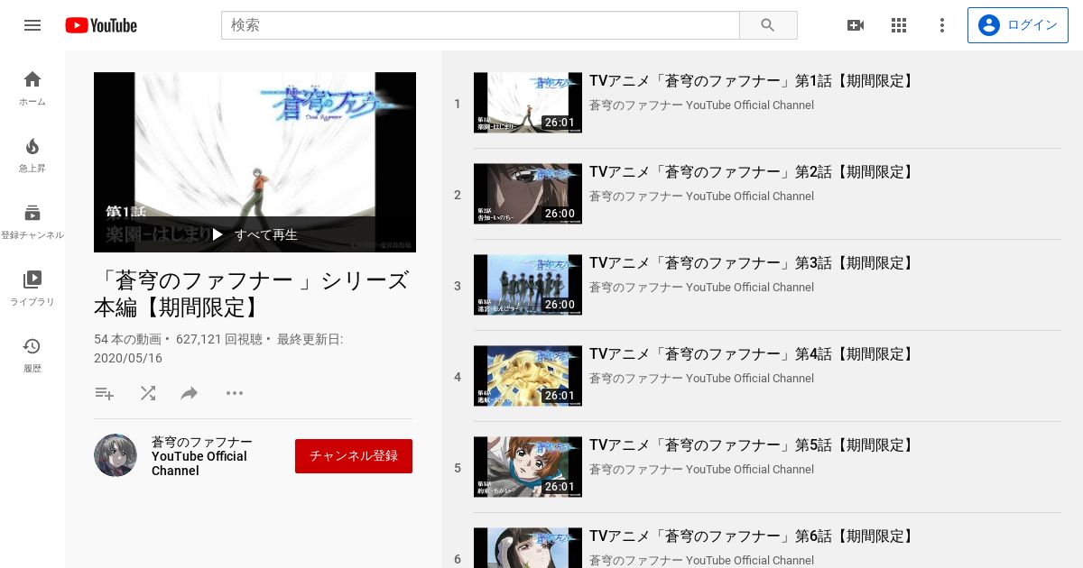Subscribe with the チャンネル登録 button
Image resolution: width=1083 pixels, height=568 pixels.
(354, 456)
